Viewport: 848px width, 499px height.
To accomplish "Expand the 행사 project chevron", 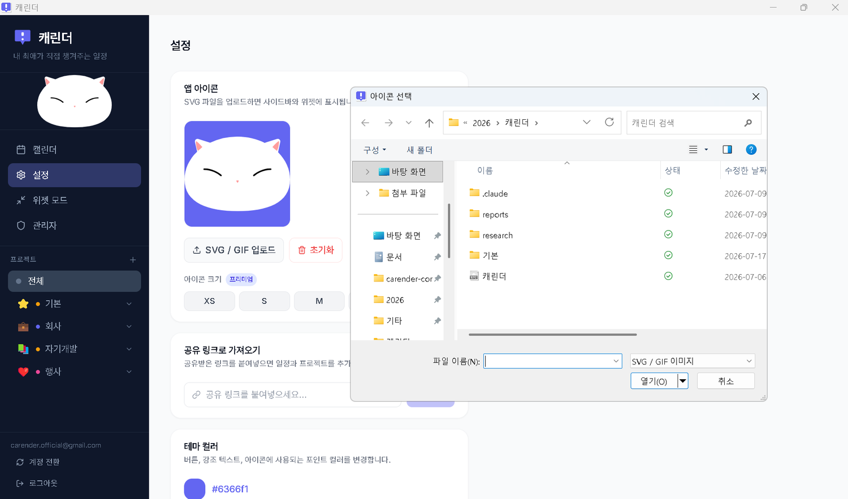I will tap(129, 372).
